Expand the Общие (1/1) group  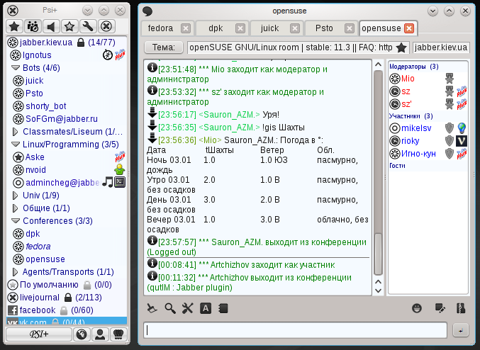pos(15,208)
